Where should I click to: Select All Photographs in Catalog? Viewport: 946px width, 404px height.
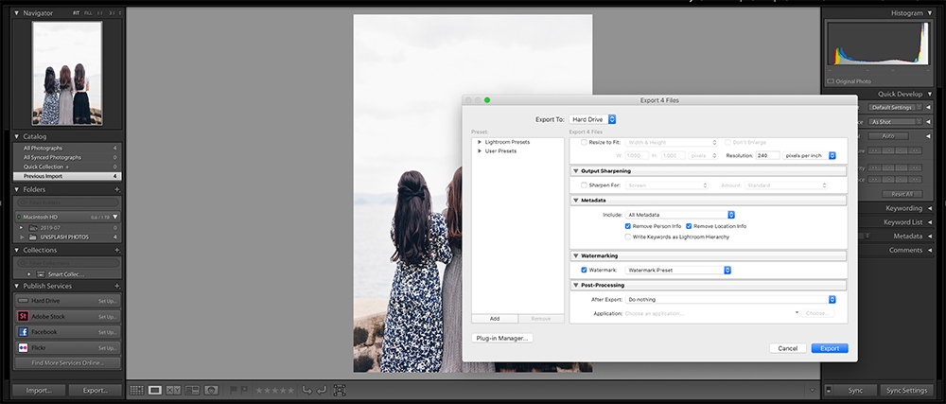tap(67, 148)
